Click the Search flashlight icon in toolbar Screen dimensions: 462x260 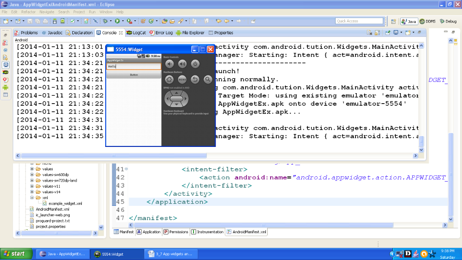coord(180,21)
